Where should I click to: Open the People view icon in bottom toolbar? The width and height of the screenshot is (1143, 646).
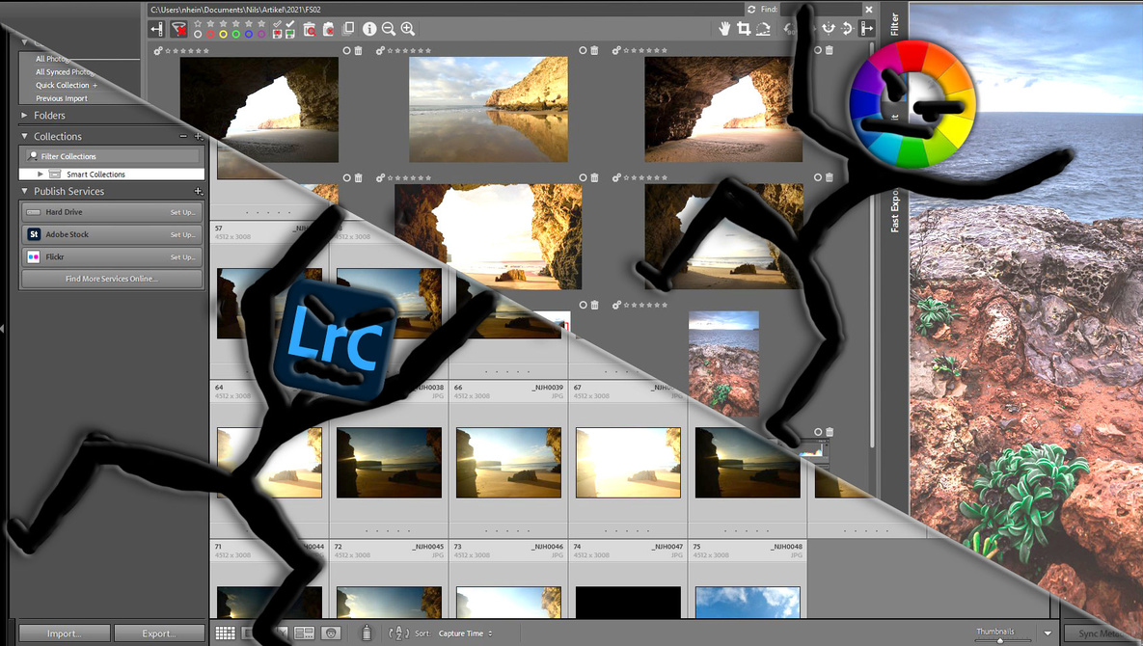pyautogui.click(x=331, y=633)
